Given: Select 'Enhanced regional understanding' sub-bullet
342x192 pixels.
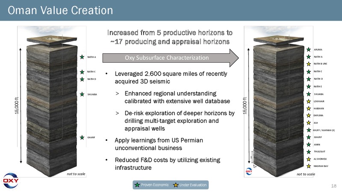Looking at the screenshot, I should click(177, 97).
